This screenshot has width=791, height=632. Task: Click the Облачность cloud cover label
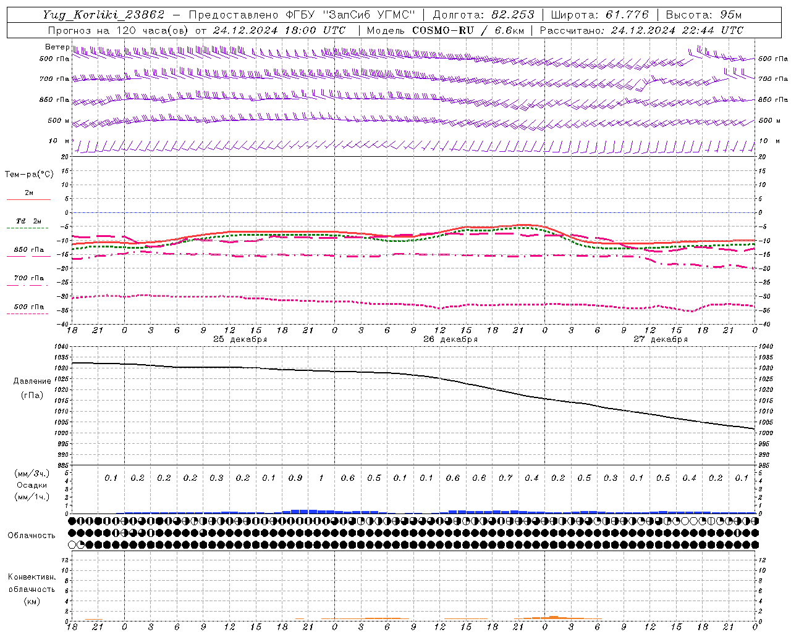pos(32,536)
